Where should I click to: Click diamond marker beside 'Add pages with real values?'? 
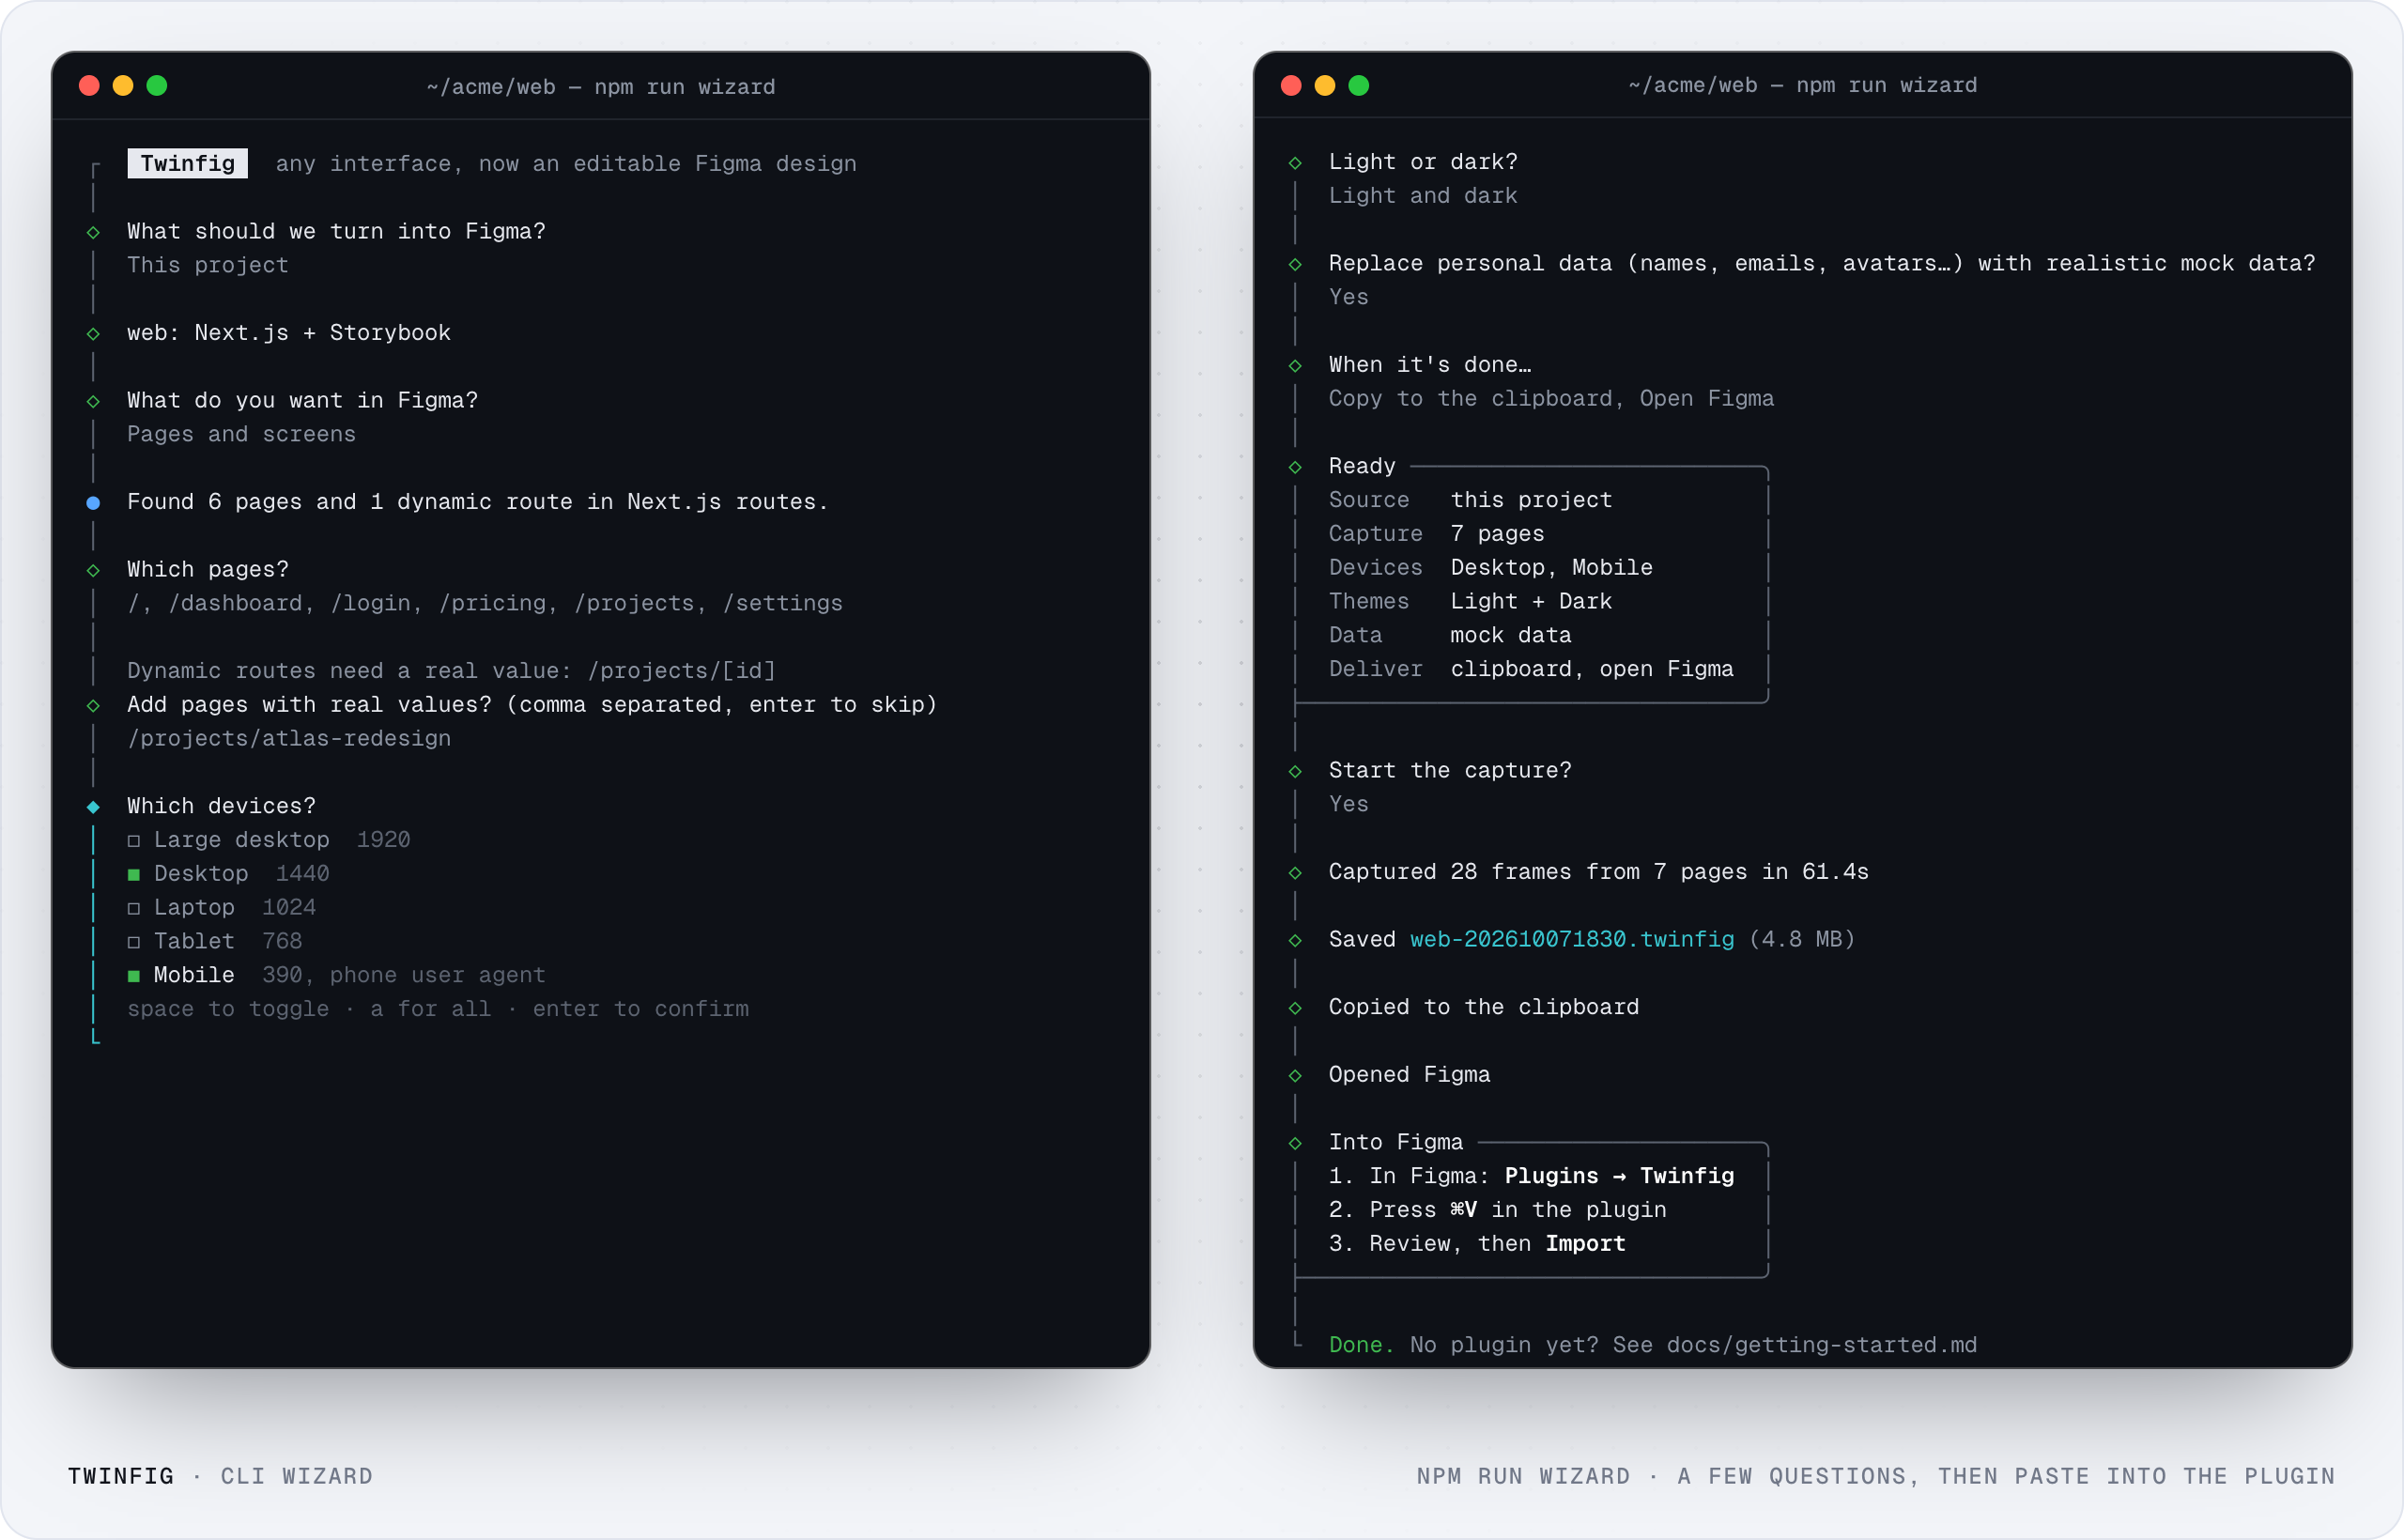pyautogui.click(x=93, y=706)
